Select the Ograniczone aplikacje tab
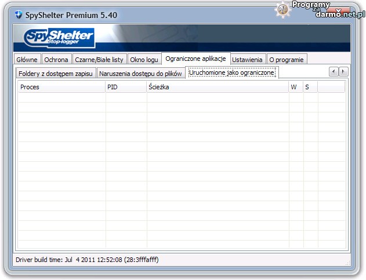The width and height of the screenshot is (366, 280). point(195,59)
